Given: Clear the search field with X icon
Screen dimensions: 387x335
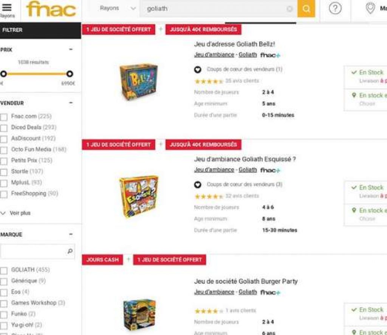Looking at the screenshot, I should (289, 9).
